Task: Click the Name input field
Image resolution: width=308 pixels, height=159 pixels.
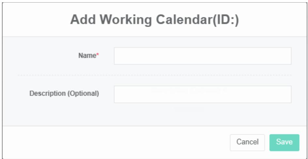Action: tap(202, 56)
